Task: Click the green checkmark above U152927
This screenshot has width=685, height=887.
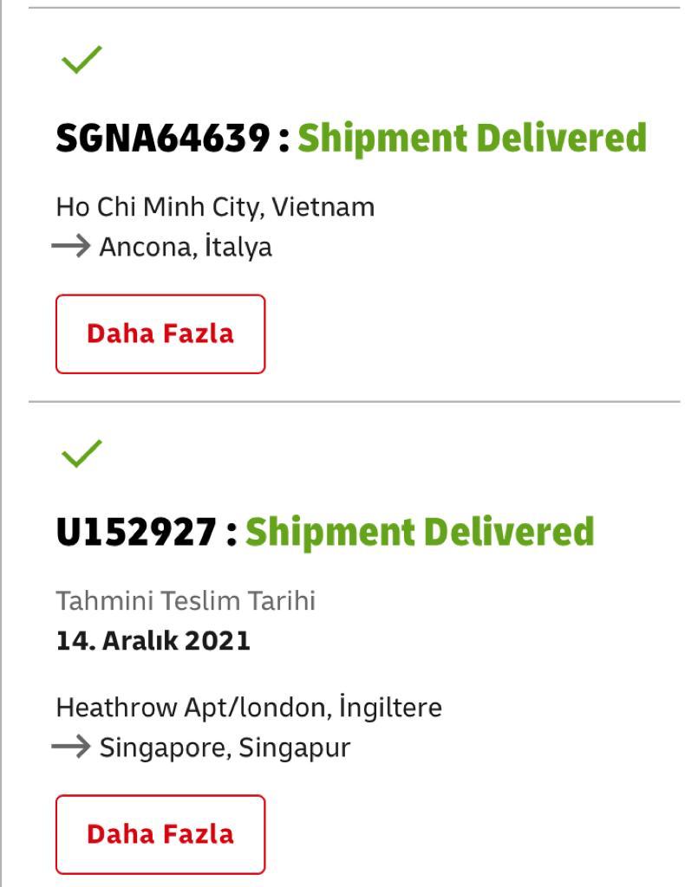Action: pyautogui.click(x=82, y=453)
